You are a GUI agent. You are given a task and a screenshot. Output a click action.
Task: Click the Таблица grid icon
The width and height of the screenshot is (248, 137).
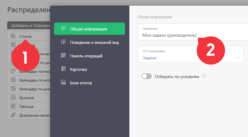[13, 106]
